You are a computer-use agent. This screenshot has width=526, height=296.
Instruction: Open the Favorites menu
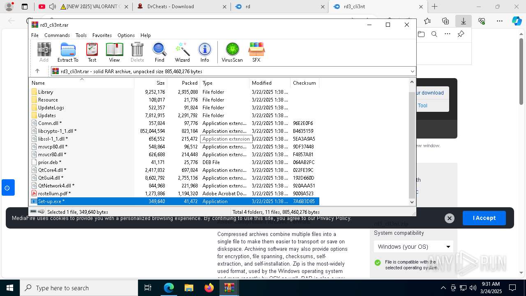tap(102, 35)
